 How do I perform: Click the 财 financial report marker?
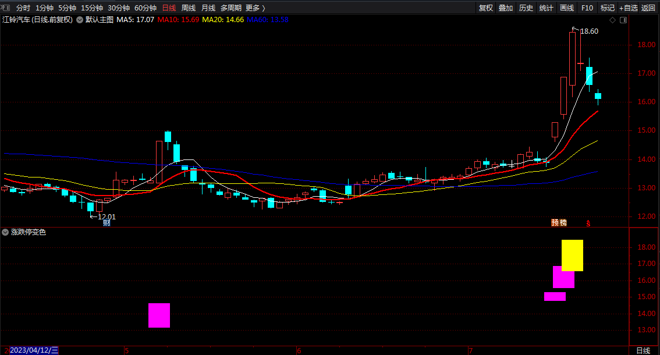(107, 223)
